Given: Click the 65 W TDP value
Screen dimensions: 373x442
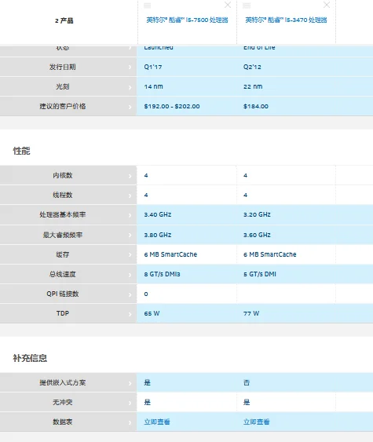Looking at the screenshot, I should 152,313.
